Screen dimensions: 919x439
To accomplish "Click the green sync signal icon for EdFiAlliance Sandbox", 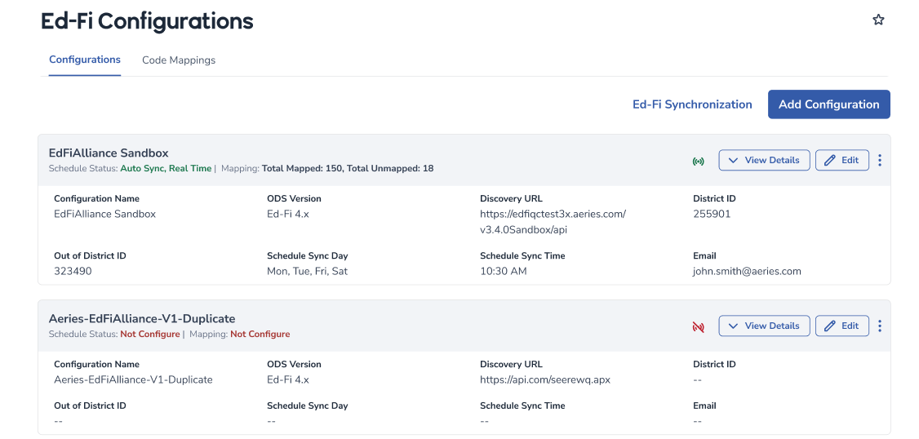I will point(698,162).
